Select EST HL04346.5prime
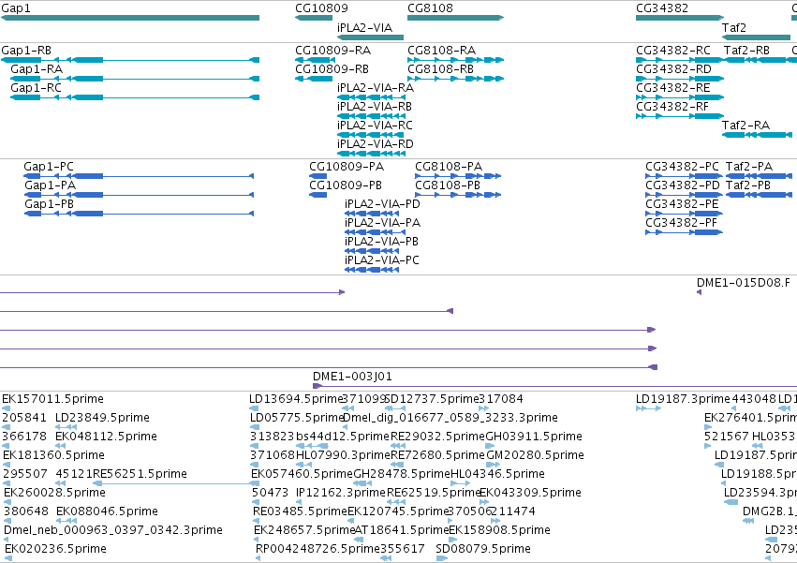The image size is (797, 563). (x=461, y=483)
